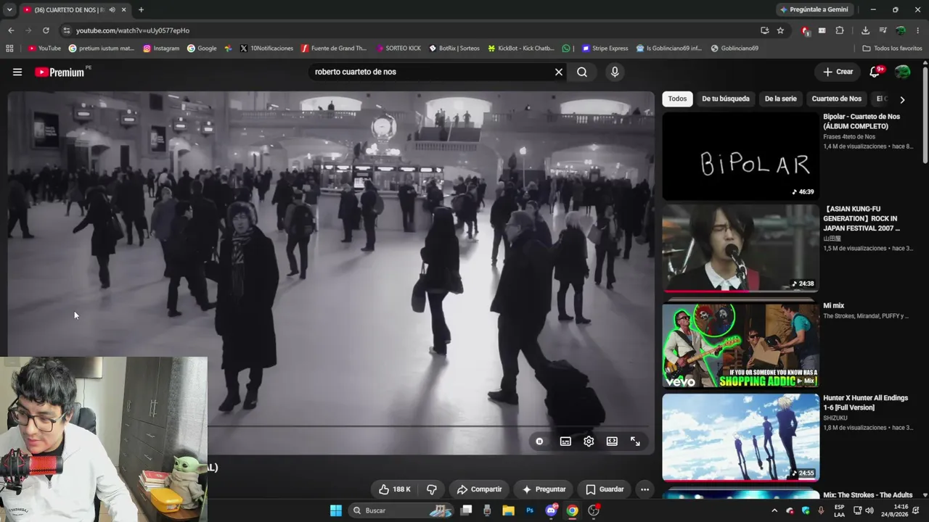Open more actions three-dot menu
929x522 pixels.
coord(644,489)
